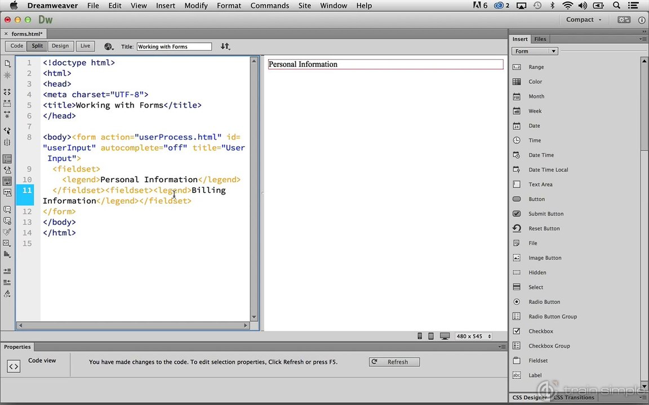649x405 pixels.
Task: Switch to Split view
Action: [37, 46]
